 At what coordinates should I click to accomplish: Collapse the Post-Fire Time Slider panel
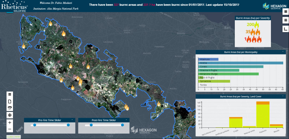126,120
